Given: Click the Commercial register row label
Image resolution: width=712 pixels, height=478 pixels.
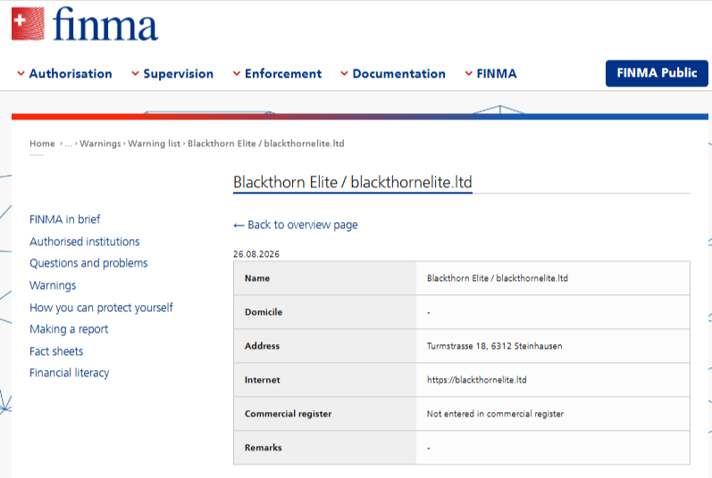Looking at the screenshot, I should (288, 414).
